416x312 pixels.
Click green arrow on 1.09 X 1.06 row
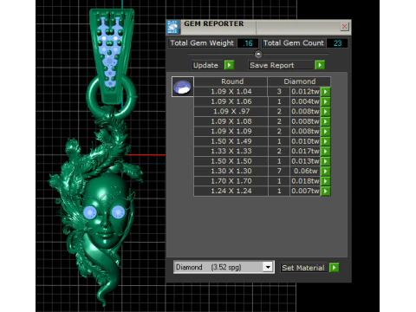326,101
